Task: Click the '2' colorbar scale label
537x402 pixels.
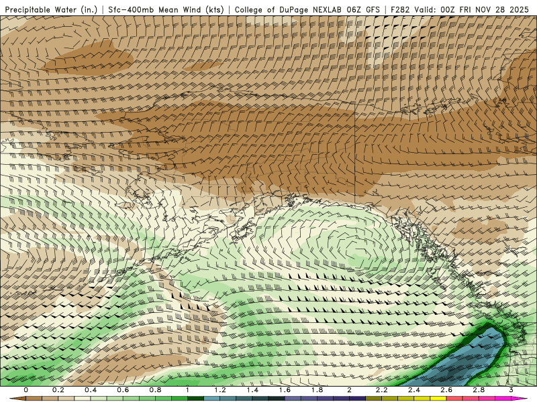Action: (x=349, y=390)
